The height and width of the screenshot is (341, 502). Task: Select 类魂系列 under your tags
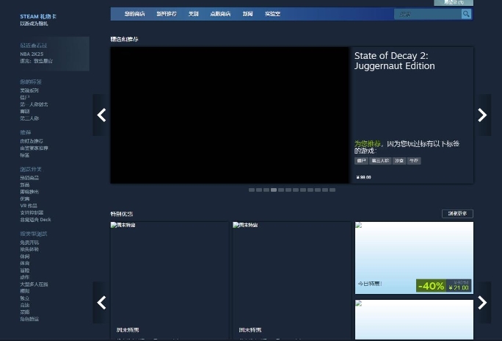(x=29, y=90)
